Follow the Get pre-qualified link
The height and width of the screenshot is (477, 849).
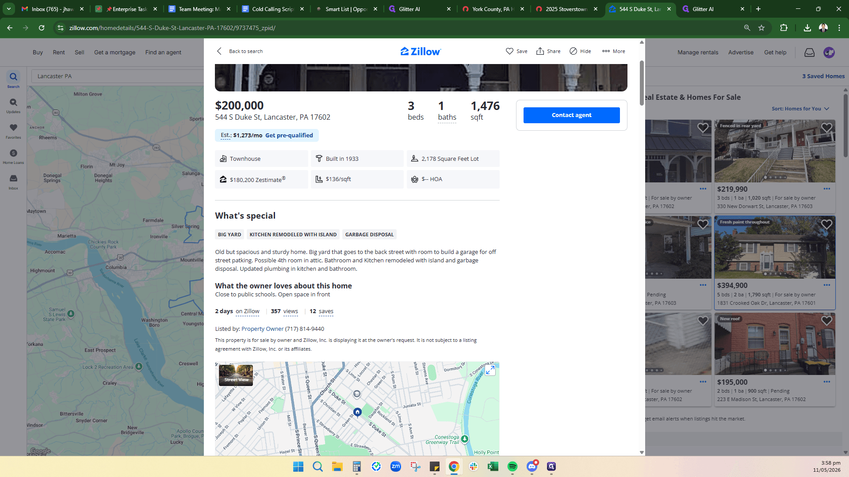coord(289,136)
